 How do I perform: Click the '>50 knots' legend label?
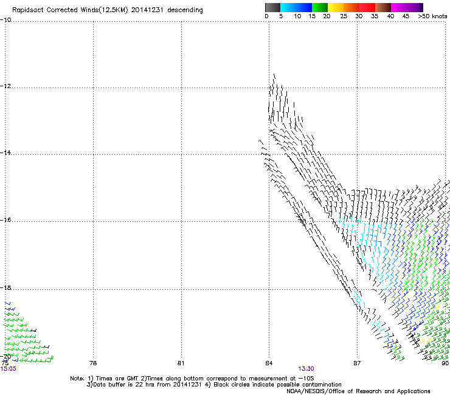coord(432,16)
